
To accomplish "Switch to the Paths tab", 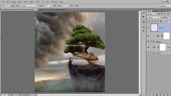I will point(162,11).
